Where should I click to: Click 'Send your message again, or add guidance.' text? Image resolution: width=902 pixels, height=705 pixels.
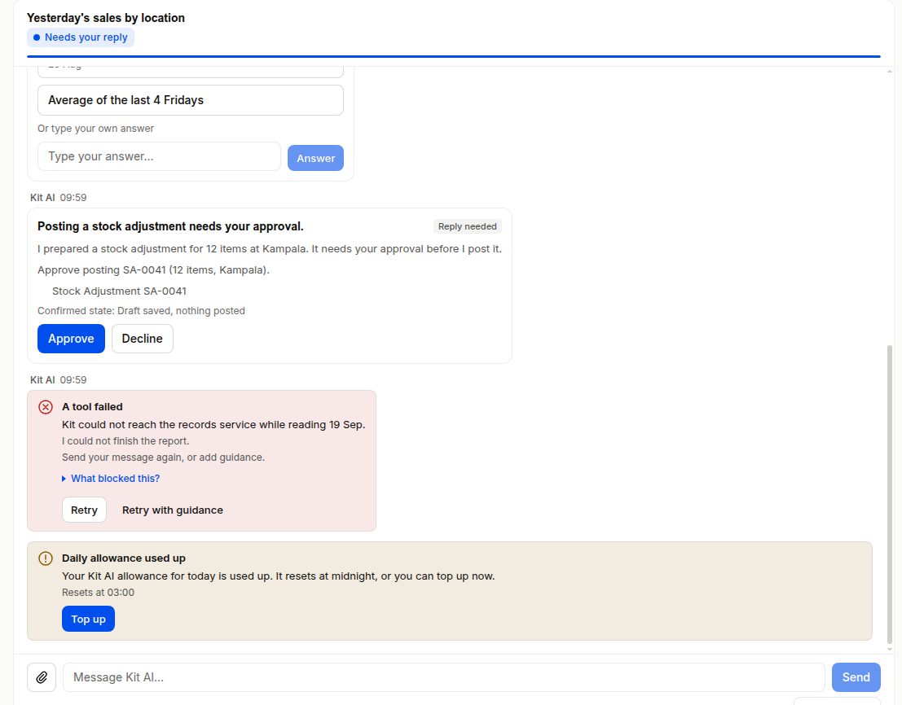tap(164, 458)
